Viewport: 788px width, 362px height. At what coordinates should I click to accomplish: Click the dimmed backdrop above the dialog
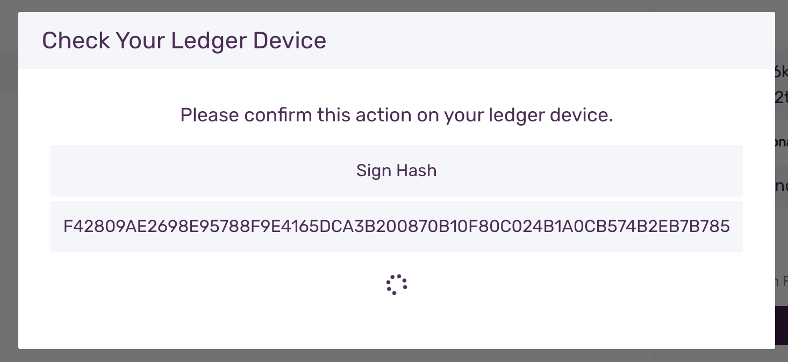coord(376,5)
